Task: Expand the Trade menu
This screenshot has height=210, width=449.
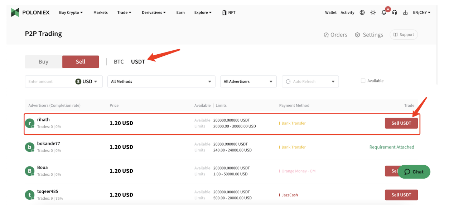Action: [124, 12]
